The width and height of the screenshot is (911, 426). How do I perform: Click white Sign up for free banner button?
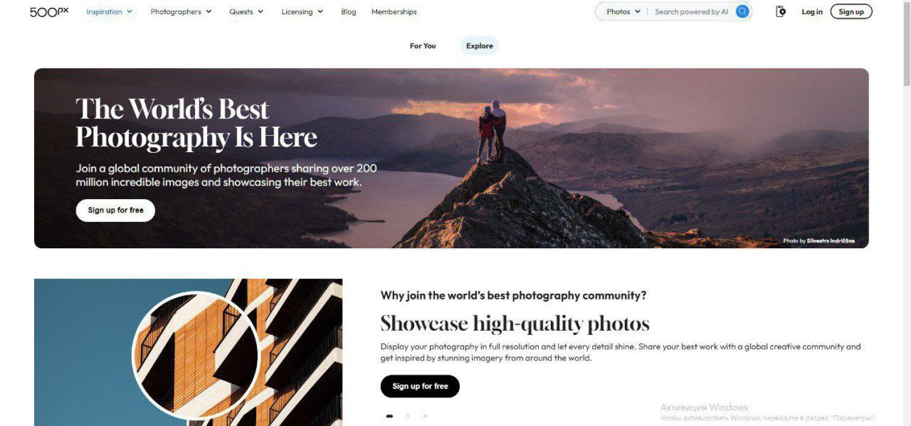coord(115,211)
